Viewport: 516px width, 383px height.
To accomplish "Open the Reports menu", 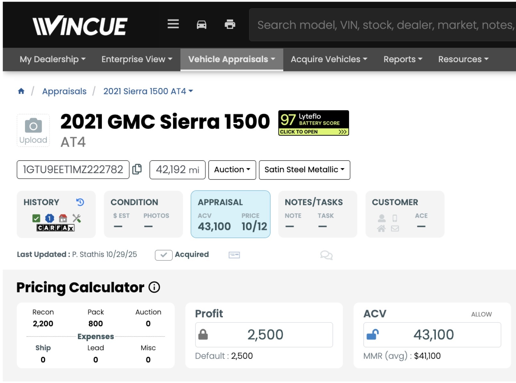I will point(403,59).
